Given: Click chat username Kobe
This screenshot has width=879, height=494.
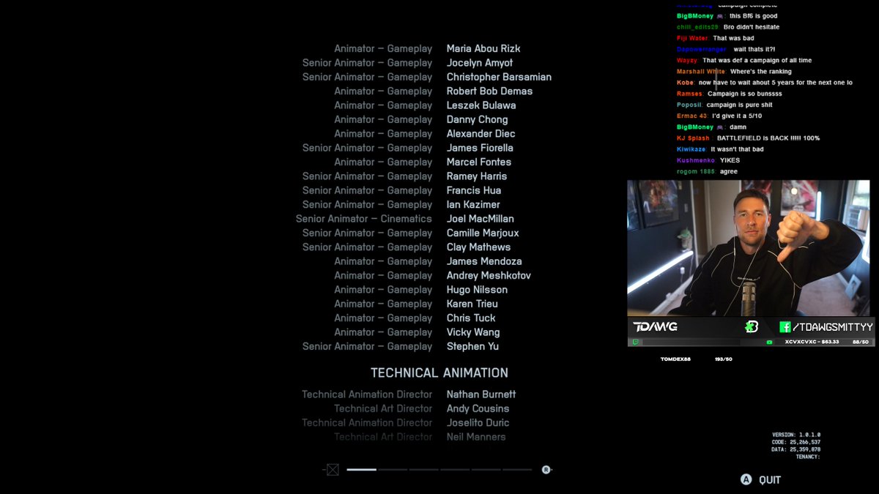Looking at the screenshot, I should (685, 83).
